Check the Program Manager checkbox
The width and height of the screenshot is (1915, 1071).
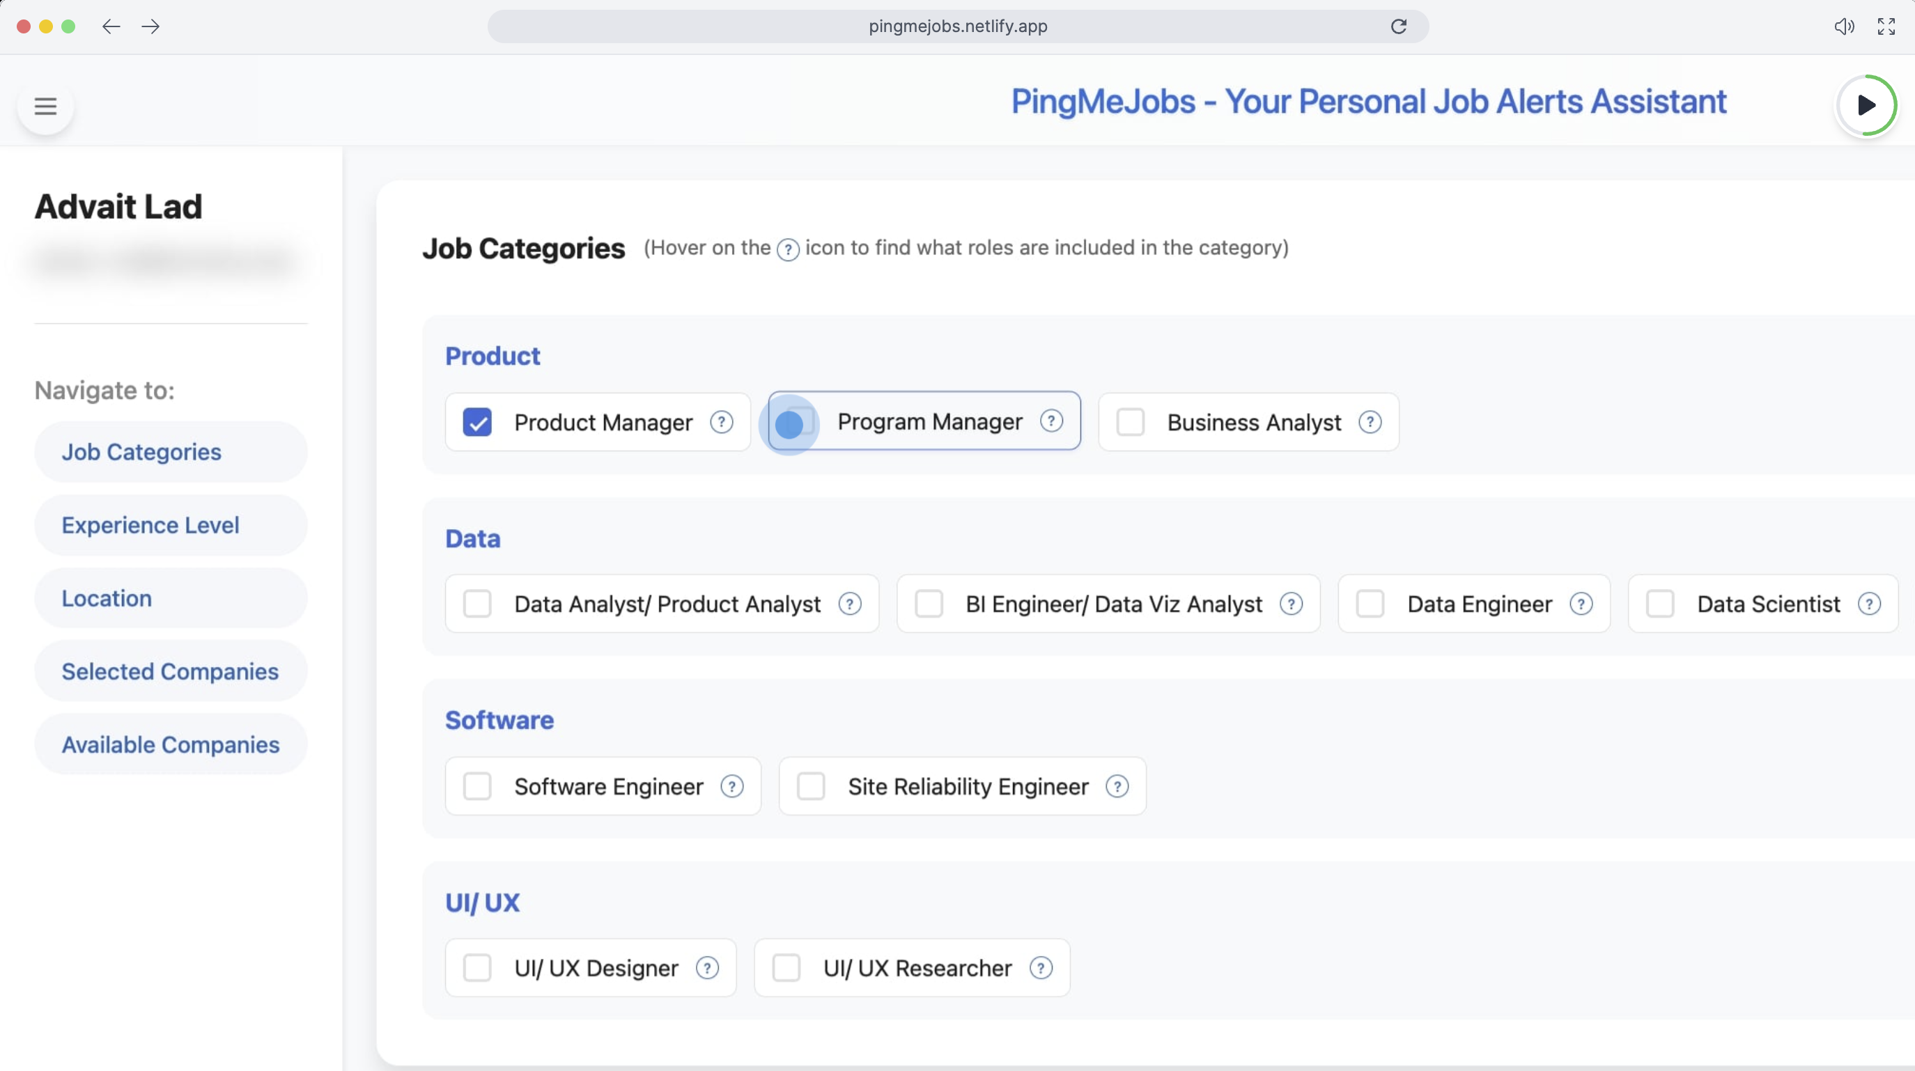(x=800, y=421)
